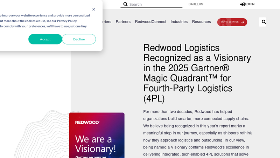The height and width of the screenshot is (158, 280).
Task: Click the Privacy Policy text in banner
Action: point(67,21)
